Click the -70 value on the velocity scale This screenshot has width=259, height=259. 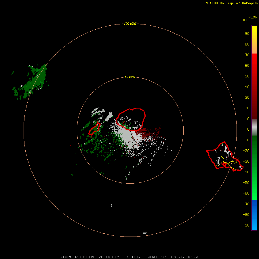coord(246,204)
